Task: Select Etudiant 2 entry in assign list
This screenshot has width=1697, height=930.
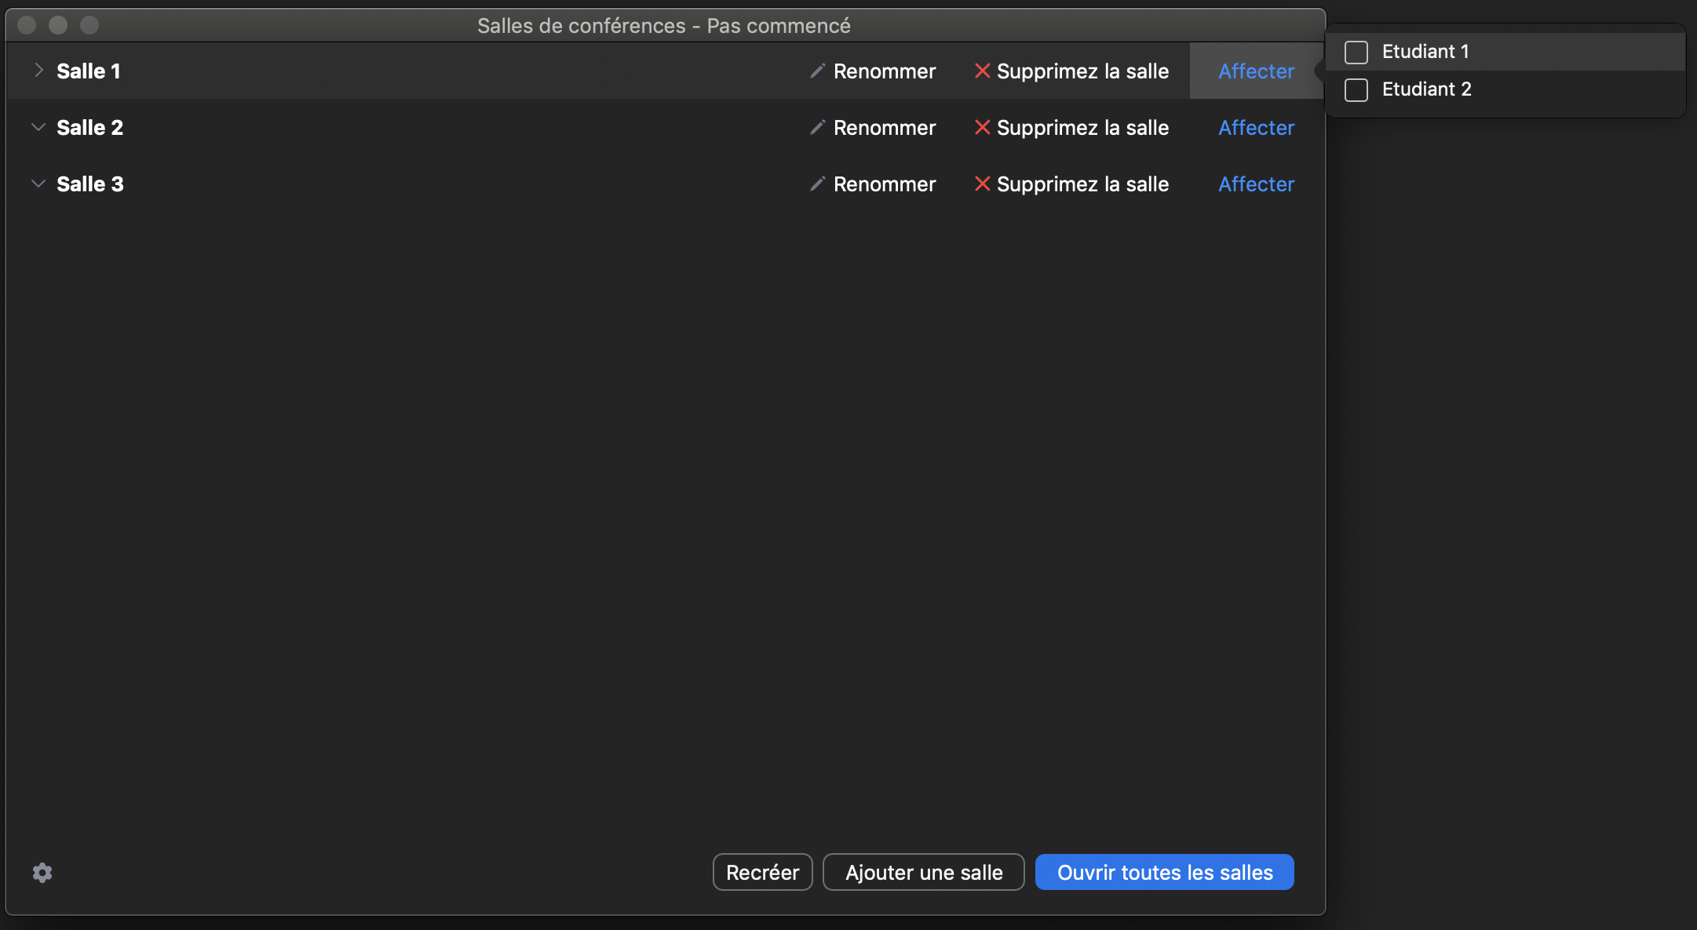Action: (x=1426, y=89)
